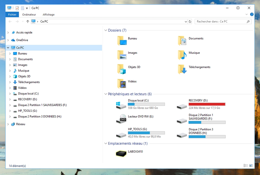Switch to large icons view
The width and height of the screenshot is (260, 175).
pos(251,166)
